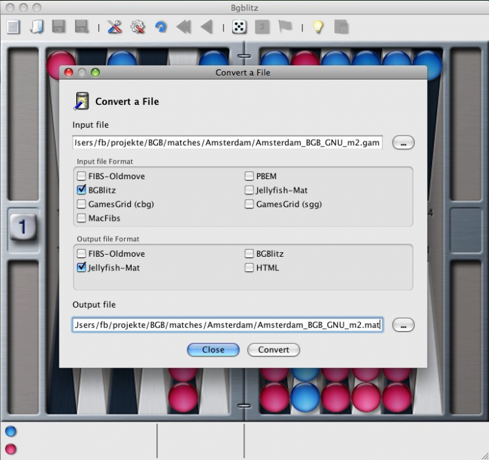489x460 pixels.
Task: Check the HTML output format
Action: pyautogui.click(x=249, y=267)
